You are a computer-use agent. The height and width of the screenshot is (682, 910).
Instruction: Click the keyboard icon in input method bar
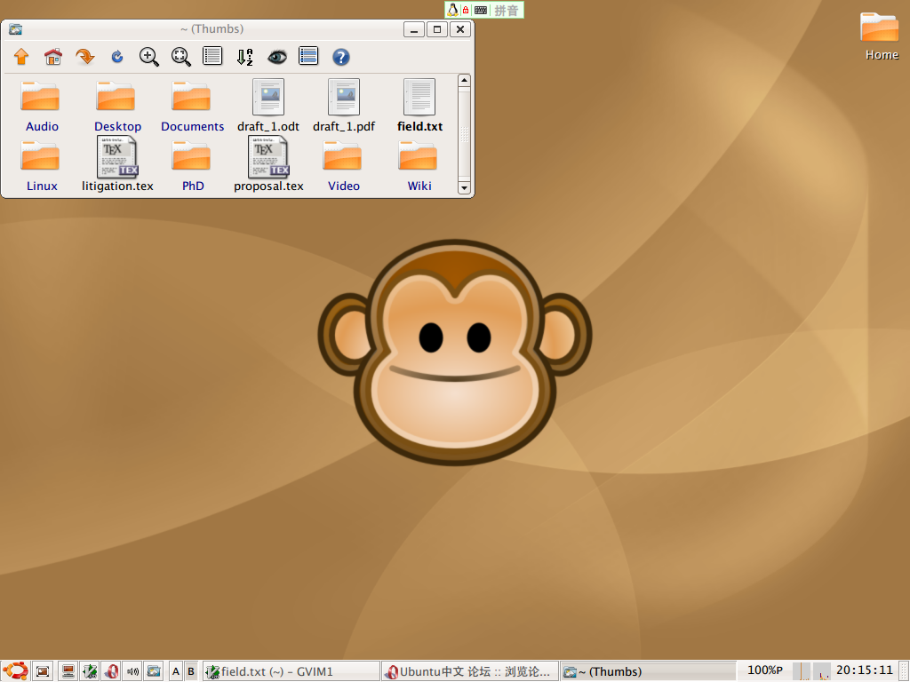click(x=481, y=10)
